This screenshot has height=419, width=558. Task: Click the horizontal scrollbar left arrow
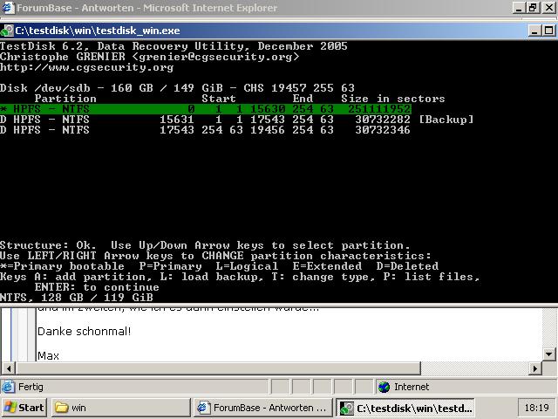(x=8, y=368)
